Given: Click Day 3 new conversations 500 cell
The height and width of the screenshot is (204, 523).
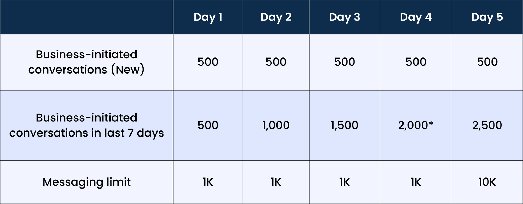Looking at the screenshot, I should point(344,62).
